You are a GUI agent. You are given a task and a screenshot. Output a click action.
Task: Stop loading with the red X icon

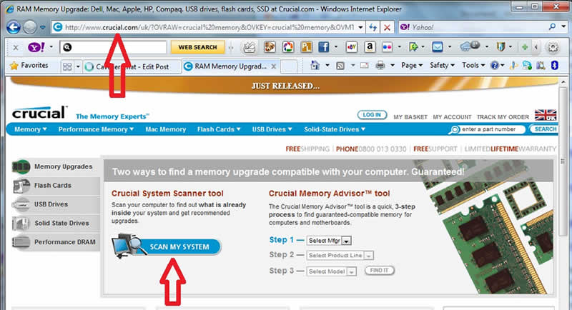387,27
